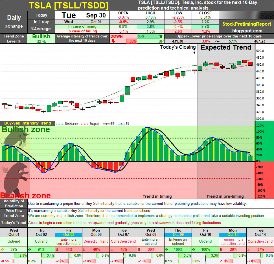Click the TSLA [TSLL/TSDD] yellow title

[69, 5]
